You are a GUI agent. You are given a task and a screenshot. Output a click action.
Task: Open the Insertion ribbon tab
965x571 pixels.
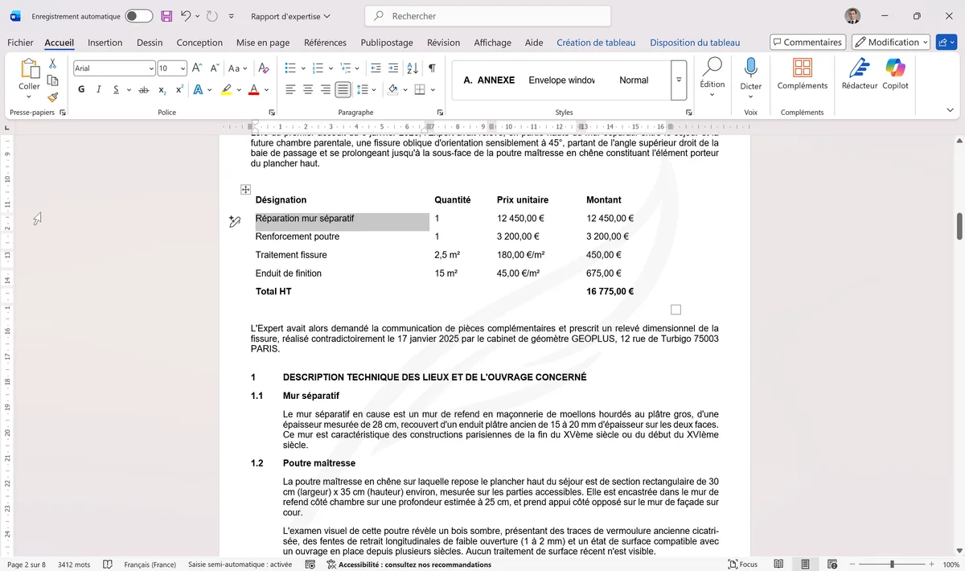pyautogui.click(x=105, y=43)
